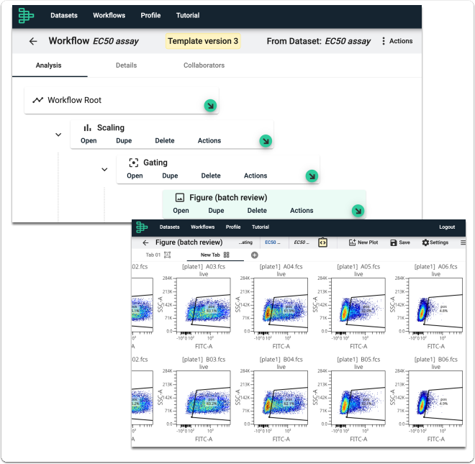Click the Settings gear icon
Screen dimensions: 475x464
425,242
